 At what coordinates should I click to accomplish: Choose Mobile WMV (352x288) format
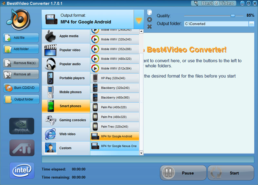tap(115, 49)
